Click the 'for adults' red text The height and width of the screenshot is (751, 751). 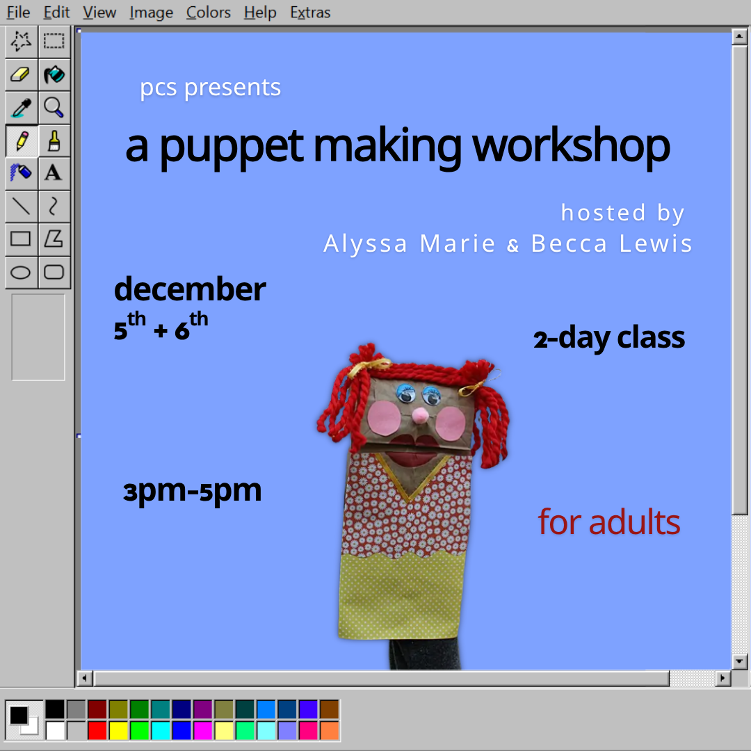(x=608, y=522)
